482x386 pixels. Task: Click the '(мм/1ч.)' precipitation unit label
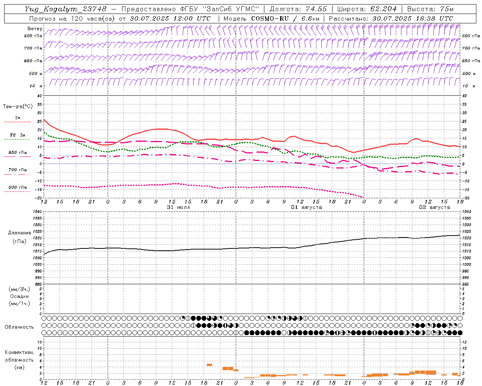19,303
